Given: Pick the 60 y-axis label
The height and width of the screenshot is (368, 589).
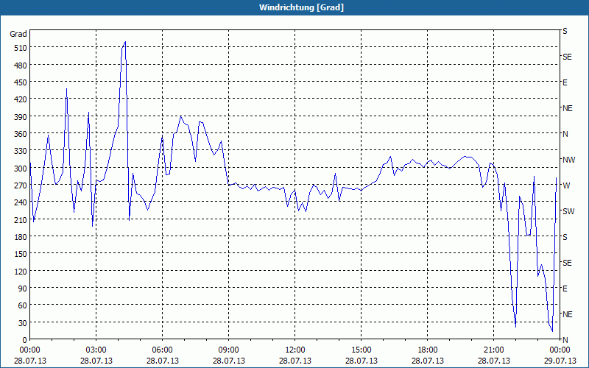Looking at the screenshot, I should 23,305.
